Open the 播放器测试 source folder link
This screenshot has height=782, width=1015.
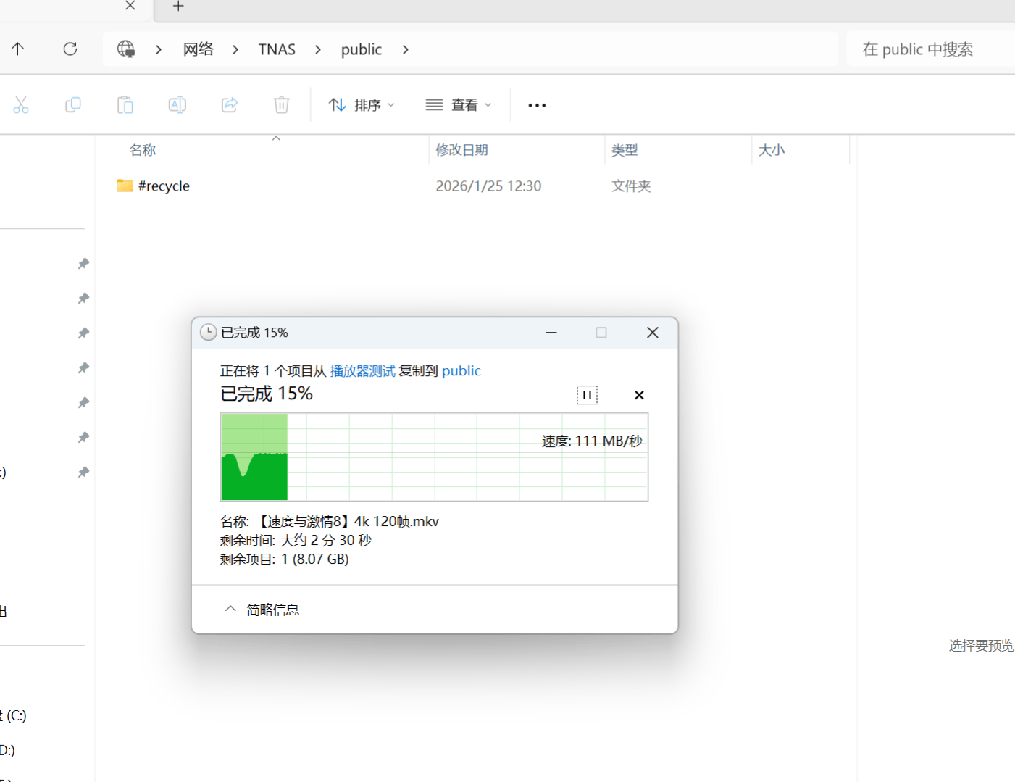[362, 370]
